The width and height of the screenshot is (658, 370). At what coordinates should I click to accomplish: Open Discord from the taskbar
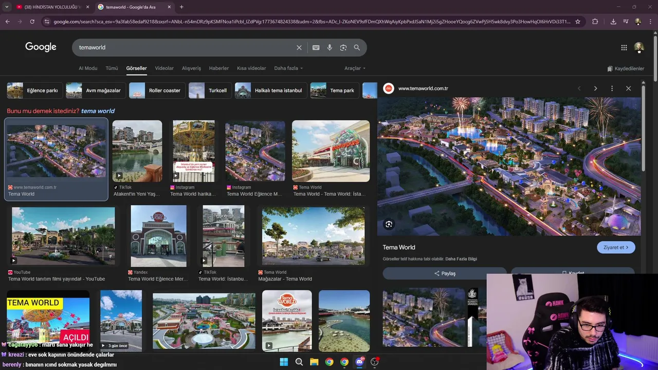359,362
